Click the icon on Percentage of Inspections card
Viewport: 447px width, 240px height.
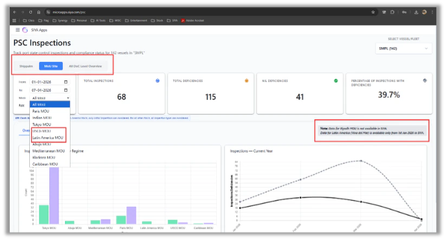(425, 81)
